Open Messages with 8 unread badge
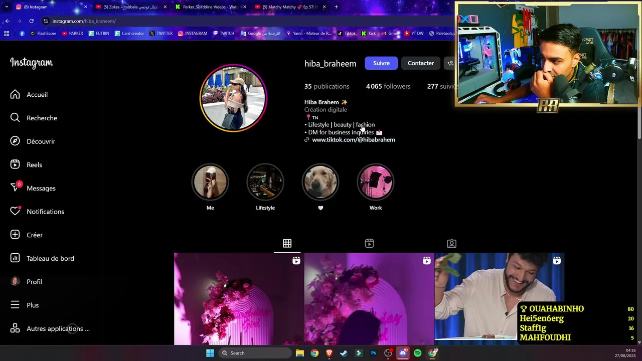The height and width of the screenshot is (361, 642). tap(33, 188)
